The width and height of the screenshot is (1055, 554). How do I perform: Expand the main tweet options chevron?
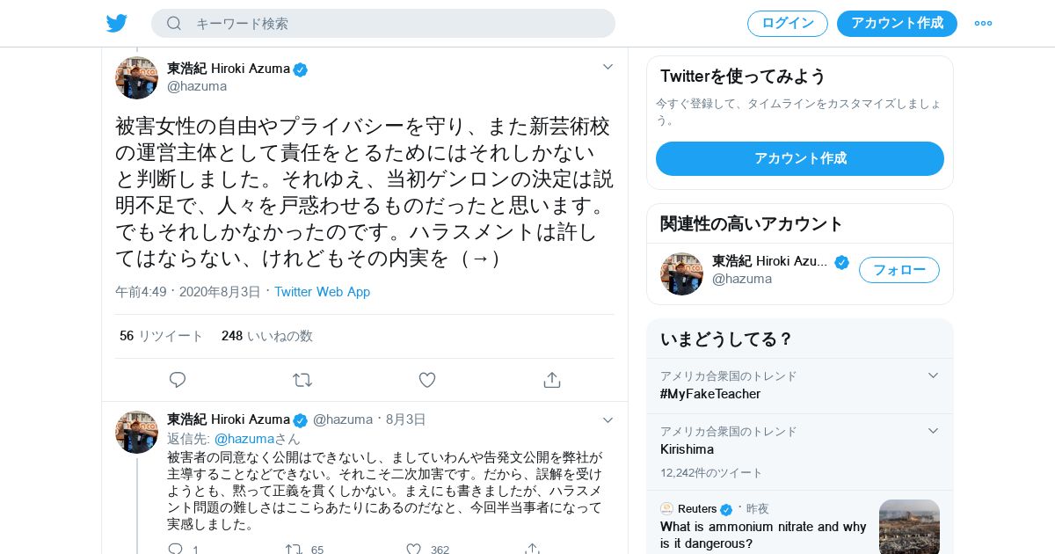tap(608, 67)
